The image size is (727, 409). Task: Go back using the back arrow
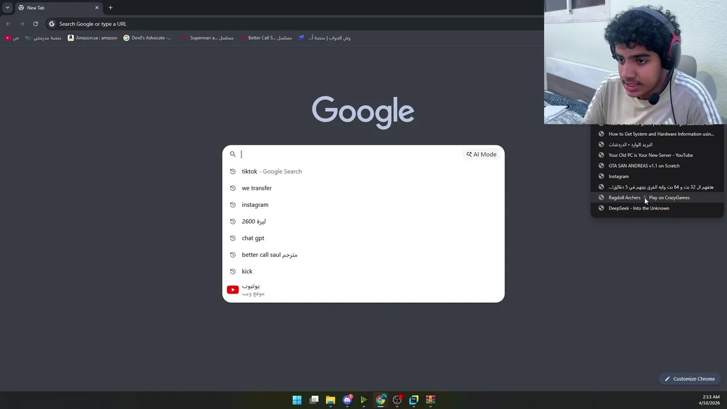coord(9,24)
